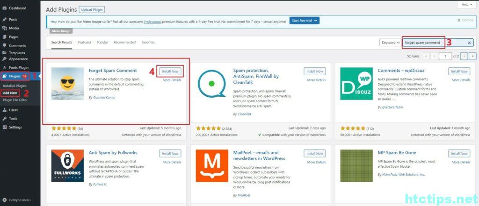Open Posts via the pin icon
The height and width of the screenshot is (206, 479).
[5, 20]
